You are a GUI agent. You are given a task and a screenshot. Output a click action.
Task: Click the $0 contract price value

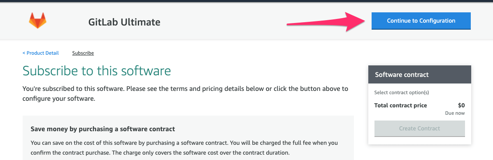click(461, 105)
